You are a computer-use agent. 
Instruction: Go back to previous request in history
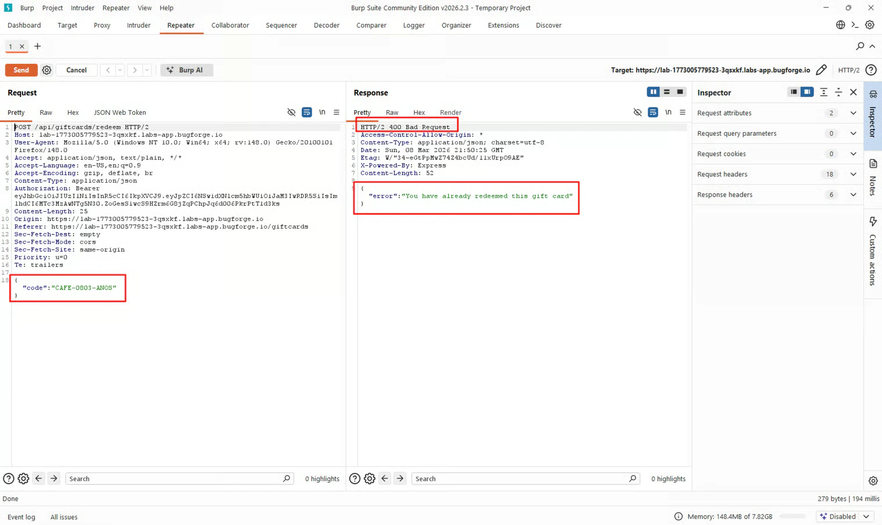click(x=108, y=70)
